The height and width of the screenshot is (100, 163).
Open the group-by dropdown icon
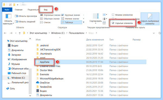click(105, 15)
